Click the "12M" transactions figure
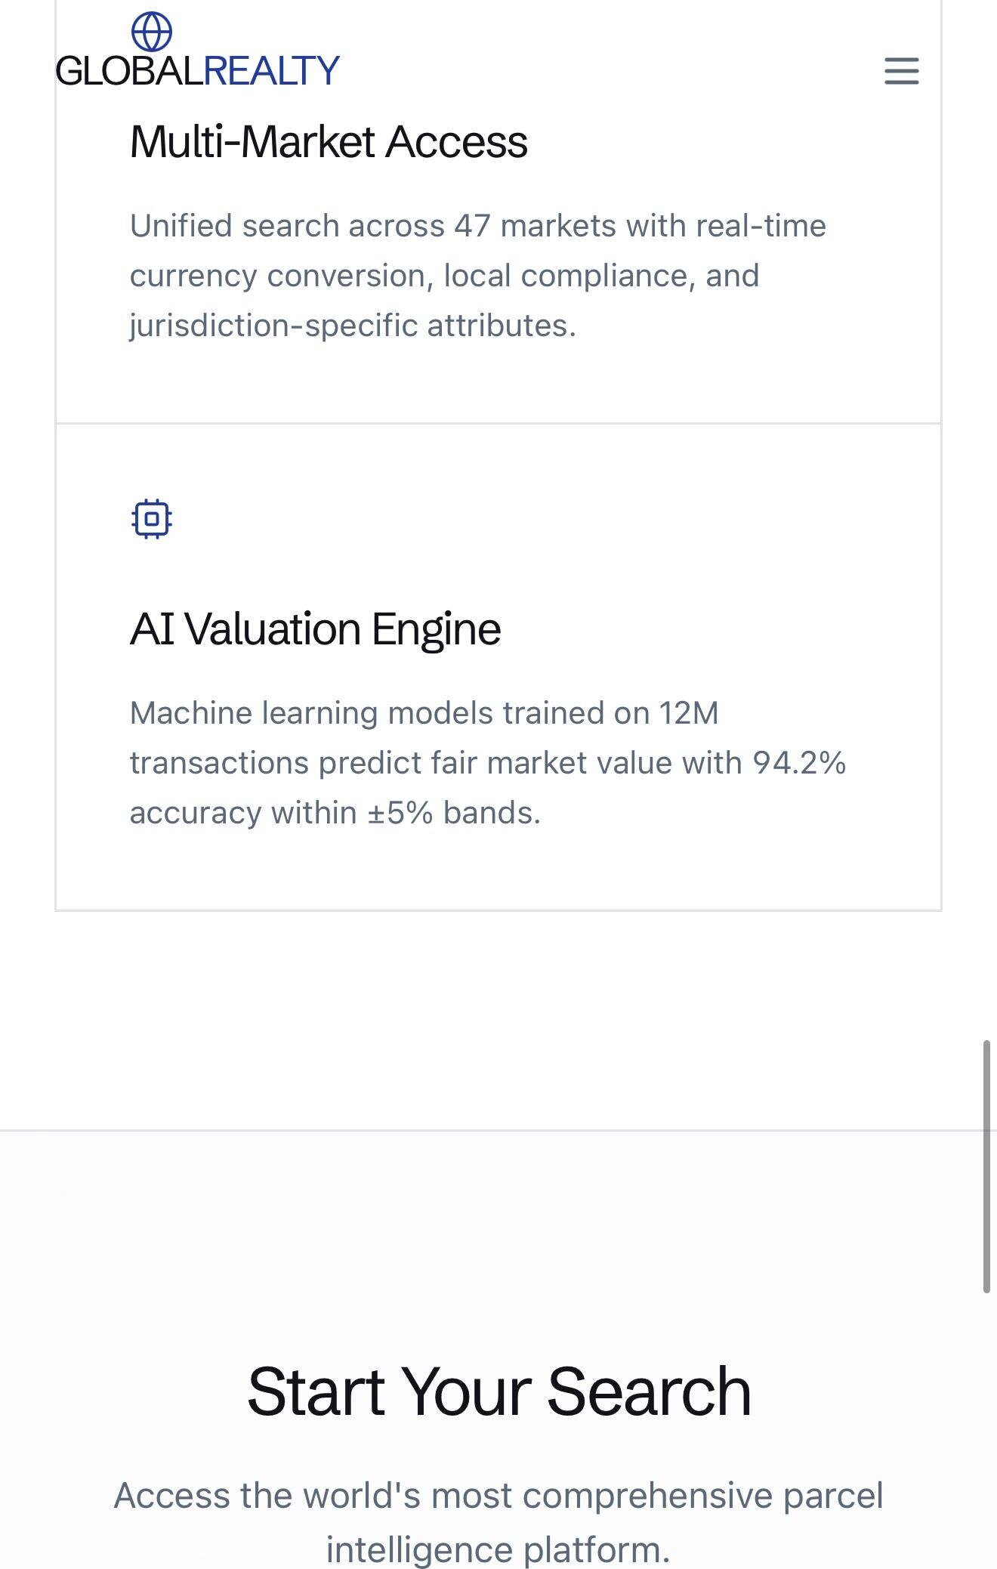997x1569 pixels. [688, 713]
